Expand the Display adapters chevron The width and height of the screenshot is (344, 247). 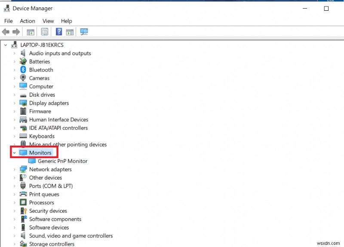[15, 103]
